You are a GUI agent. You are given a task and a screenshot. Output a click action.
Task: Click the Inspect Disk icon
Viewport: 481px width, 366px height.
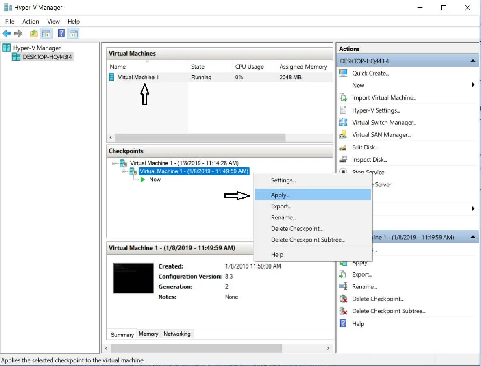[343, 160]
